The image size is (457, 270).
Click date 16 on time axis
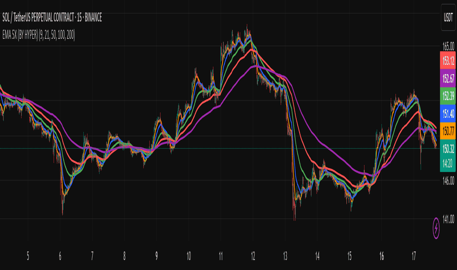381,256
